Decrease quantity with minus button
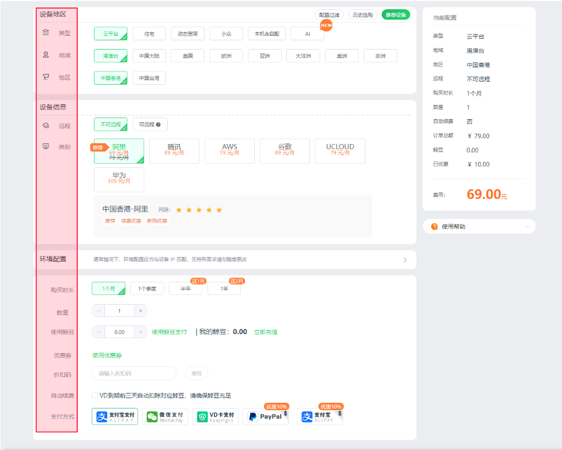This screenshot has height=450, width=562. [99, 311]
